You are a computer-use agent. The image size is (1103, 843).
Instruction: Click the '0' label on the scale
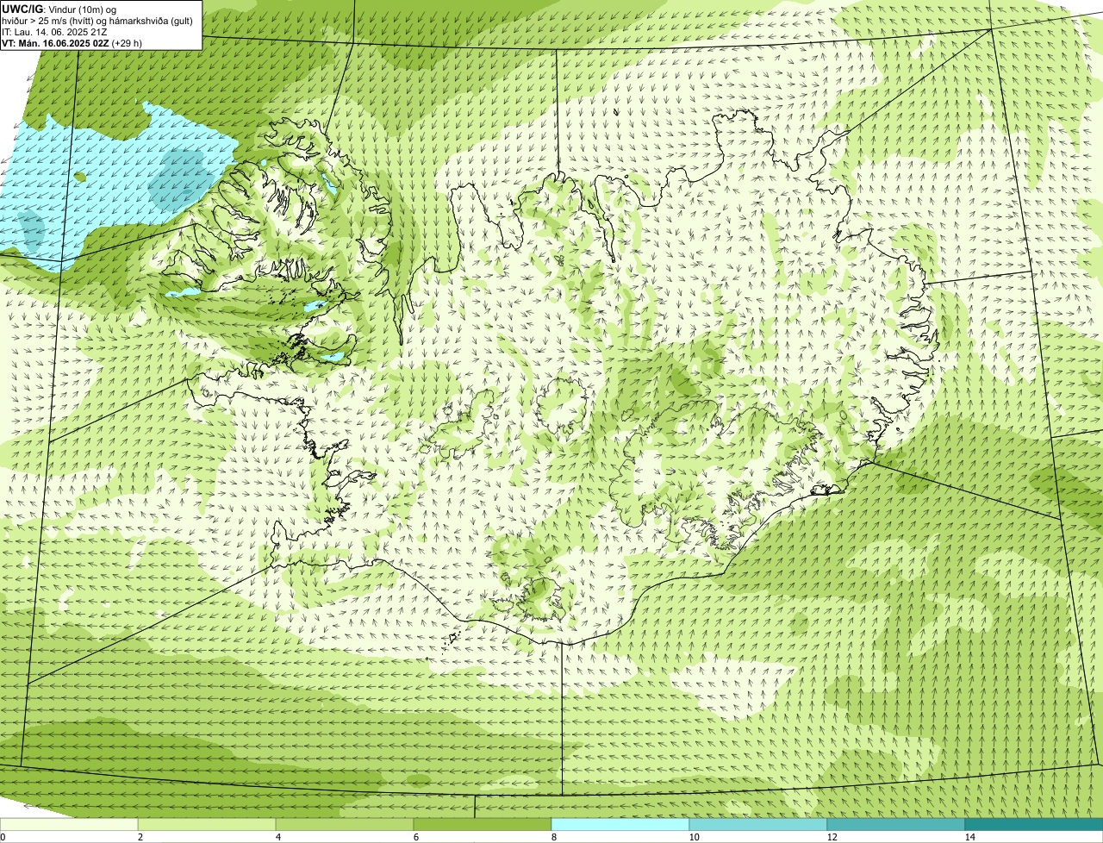[x=3, y=837]
